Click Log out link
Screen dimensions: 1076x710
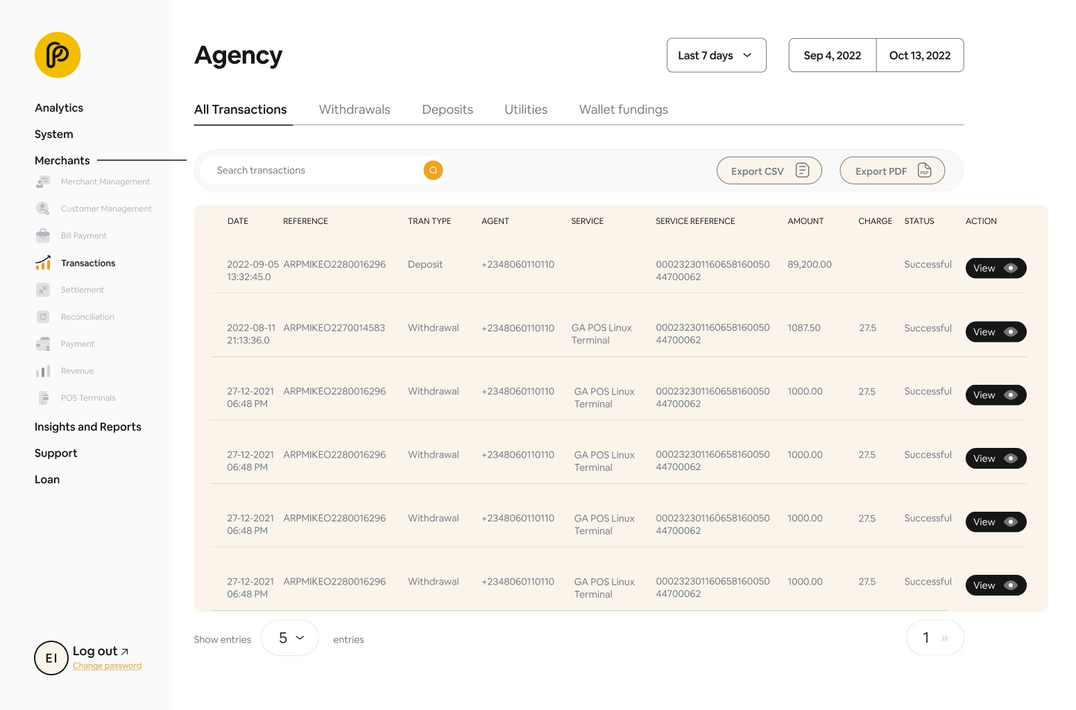click(101, 651)
